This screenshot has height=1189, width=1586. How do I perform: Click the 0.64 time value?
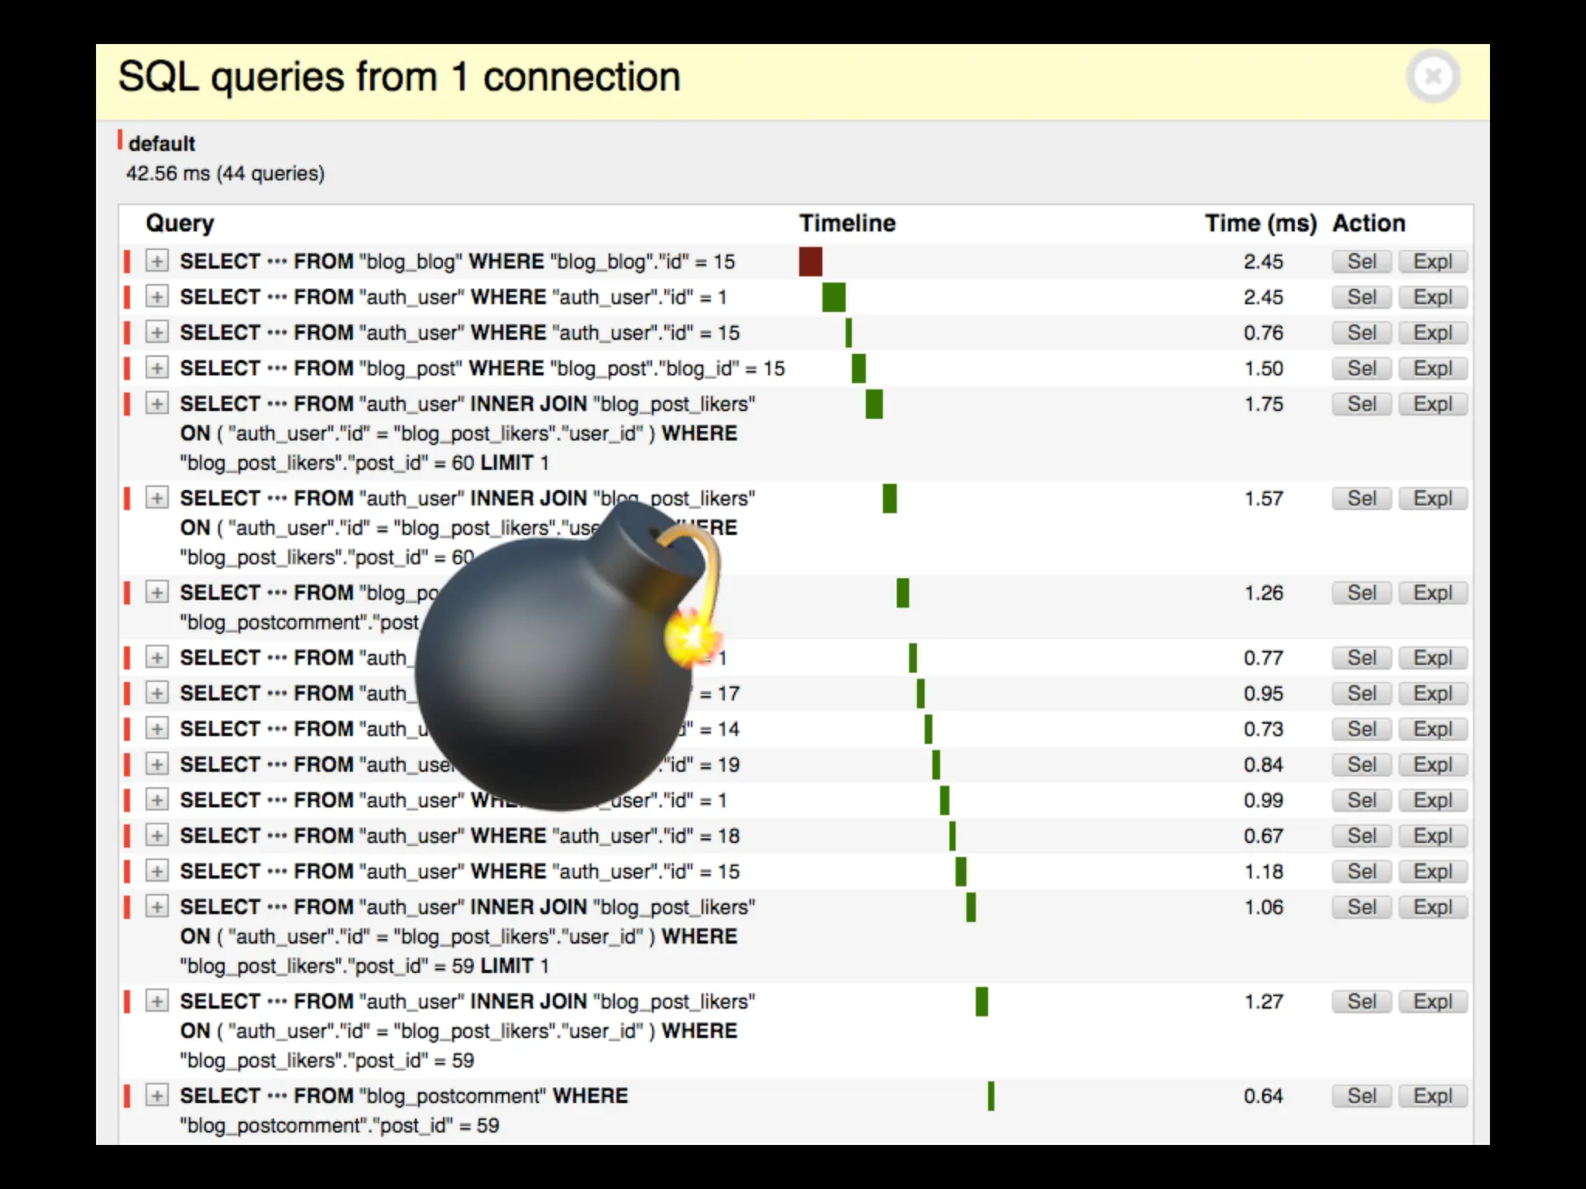click(1264, 1096)
